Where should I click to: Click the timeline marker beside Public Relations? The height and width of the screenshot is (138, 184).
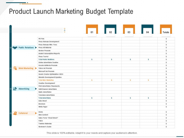[11, 48]
